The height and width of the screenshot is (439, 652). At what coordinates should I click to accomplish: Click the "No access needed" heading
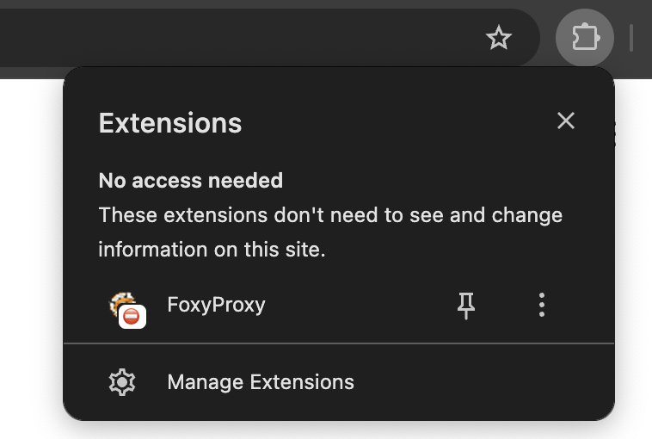click(191, 181)
